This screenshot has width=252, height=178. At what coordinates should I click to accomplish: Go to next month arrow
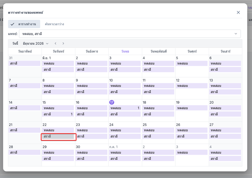(x=63, y=43)
